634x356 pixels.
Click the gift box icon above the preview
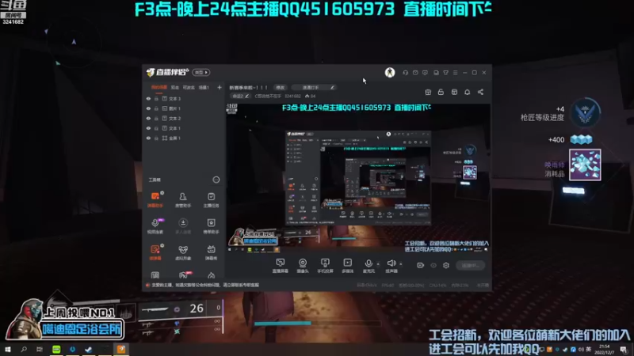tap(428, 92)
